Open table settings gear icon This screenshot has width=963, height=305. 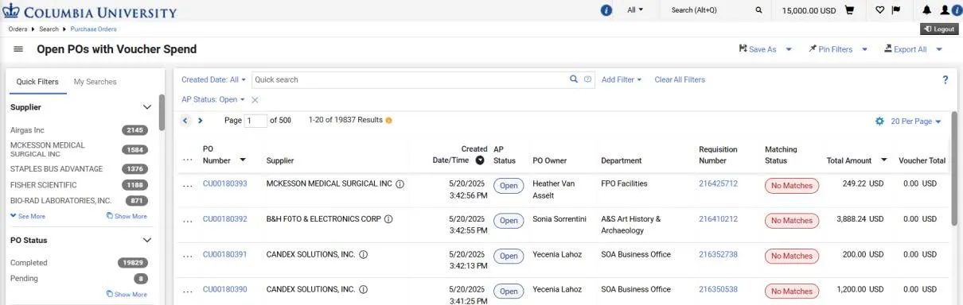[879, 122]
